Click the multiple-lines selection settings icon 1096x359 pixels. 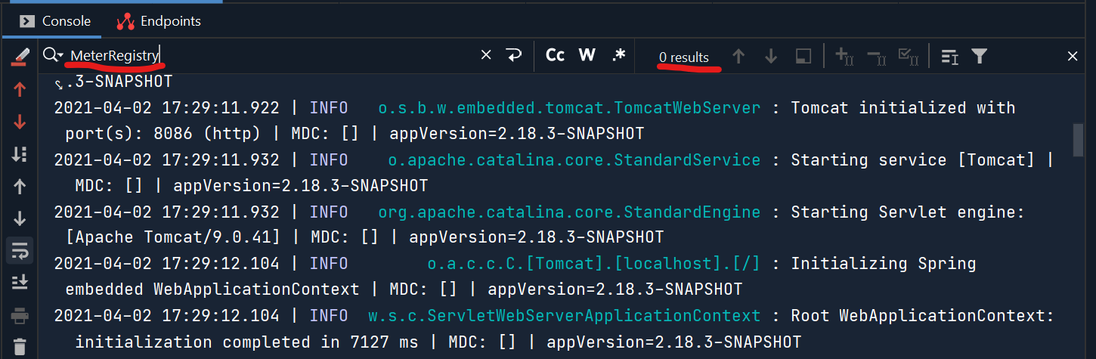pos(949,56)
